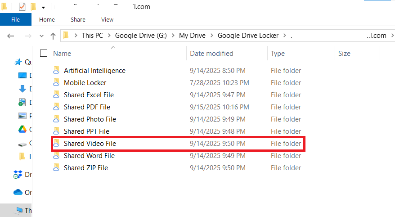Click Google Drive Locker in the address path
The width and height of the screenshot is (395, 217).
[x=248, y=36]
